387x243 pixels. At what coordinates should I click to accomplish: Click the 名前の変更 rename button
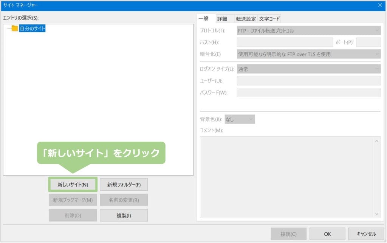124,200
